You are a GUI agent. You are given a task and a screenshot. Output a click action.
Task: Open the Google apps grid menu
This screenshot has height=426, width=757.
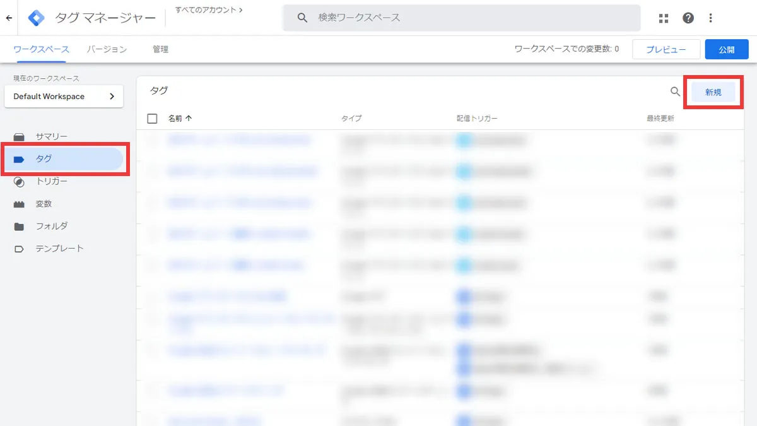[x=663, y=18]
